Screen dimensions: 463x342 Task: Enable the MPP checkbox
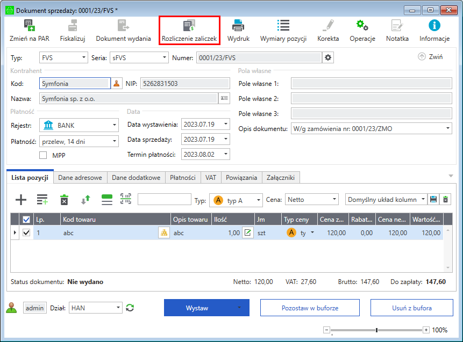click(44, 155)
